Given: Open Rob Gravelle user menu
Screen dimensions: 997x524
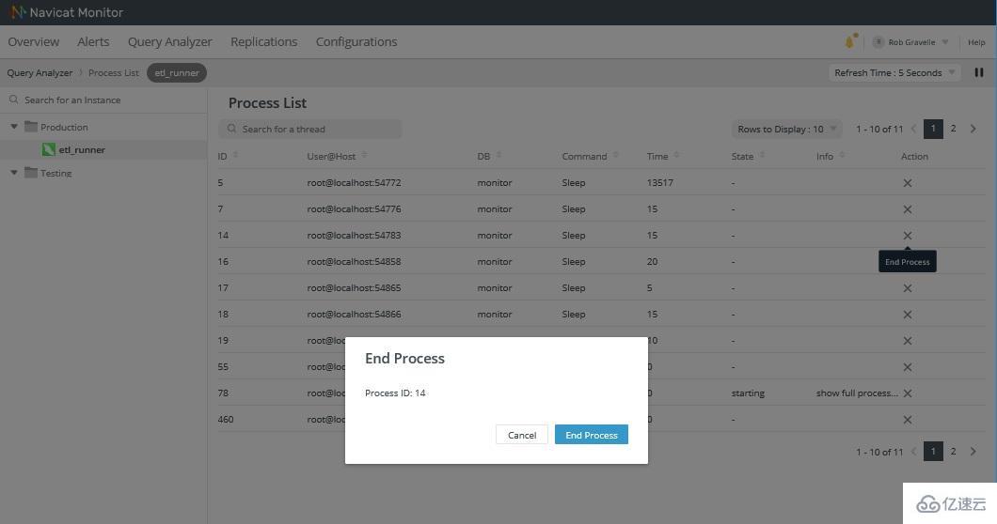Looking at the screenshot, I should 911,42.
